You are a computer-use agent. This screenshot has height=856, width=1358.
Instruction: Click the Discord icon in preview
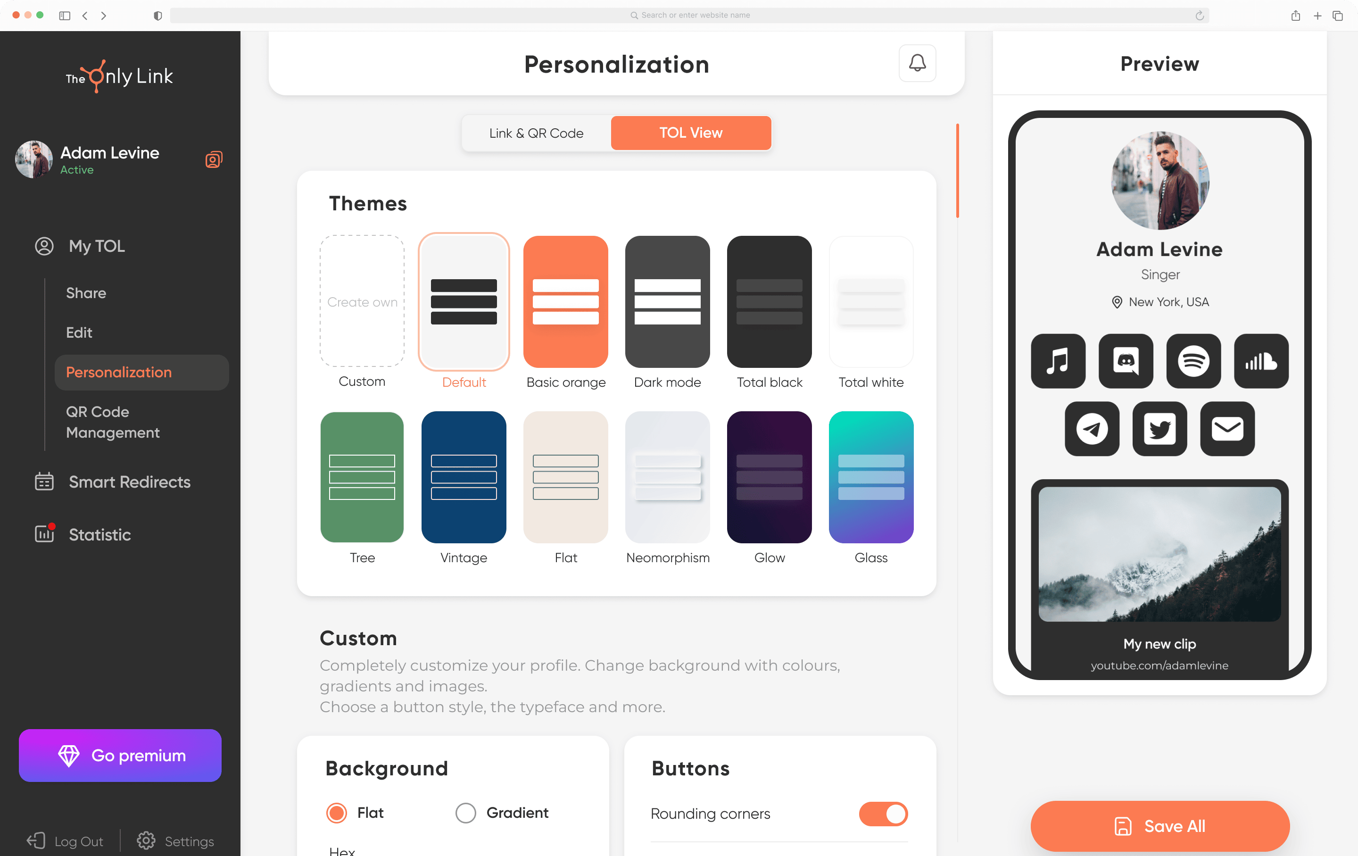[x=1126, y=361]
